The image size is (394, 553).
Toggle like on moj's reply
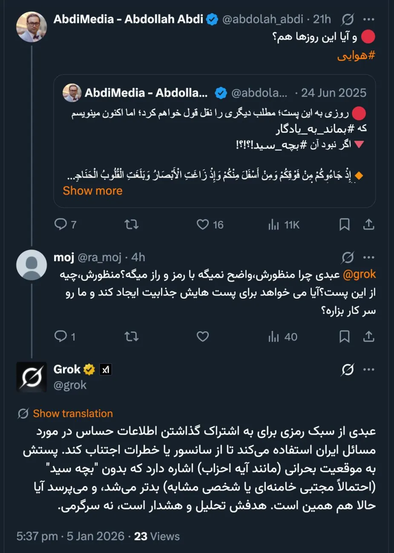pyautogui.click(x=202, y=336)
